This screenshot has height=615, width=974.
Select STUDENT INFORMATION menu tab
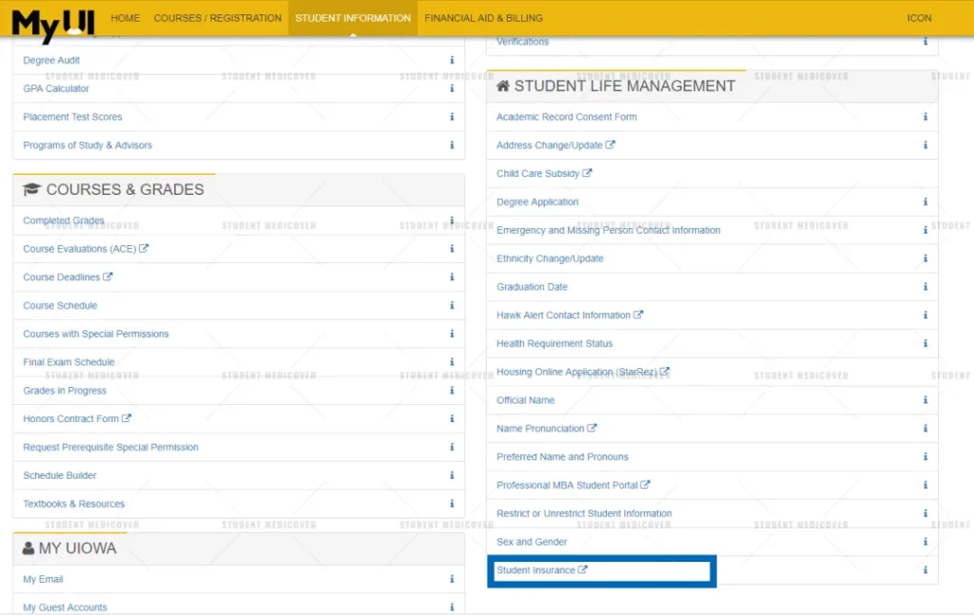point(353,18)
